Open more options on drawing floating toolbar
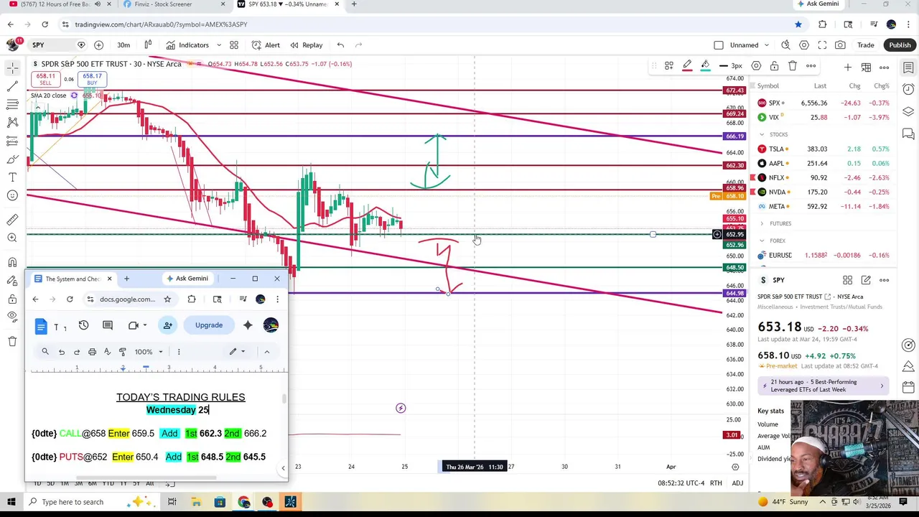 [811, 66]
